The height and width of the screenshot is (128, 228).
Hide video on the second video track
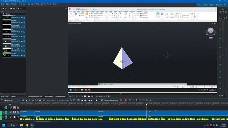[14, 112]
